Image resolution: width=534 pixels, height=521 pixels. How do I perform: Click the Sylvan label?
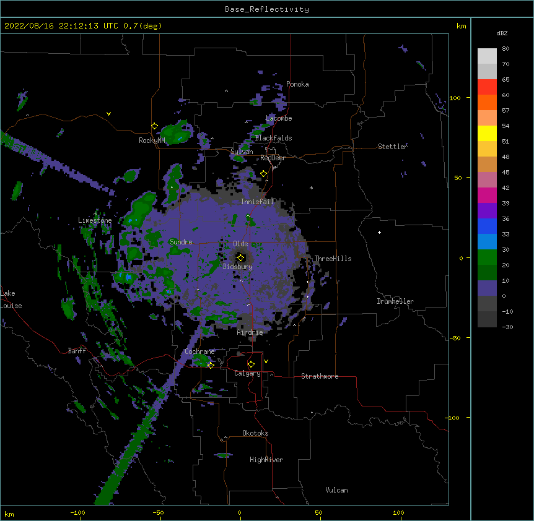point(242,152)
